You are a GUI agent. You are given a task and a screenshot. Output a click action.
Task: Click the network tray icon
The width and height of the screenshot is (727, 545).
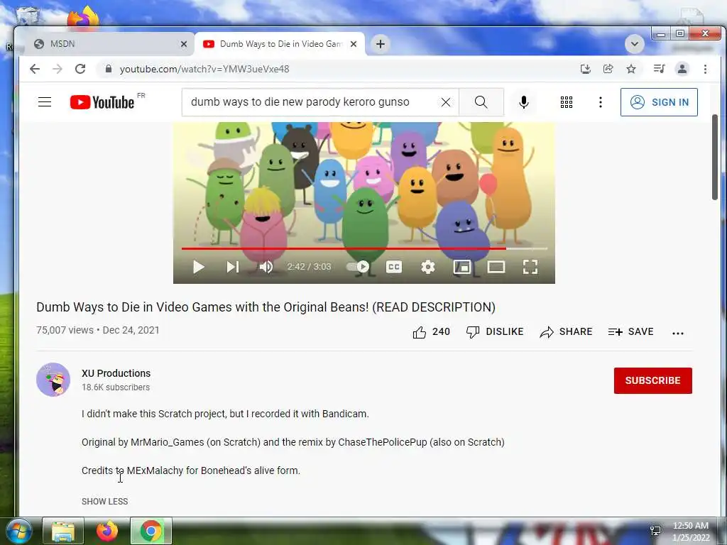coord(655,531)
